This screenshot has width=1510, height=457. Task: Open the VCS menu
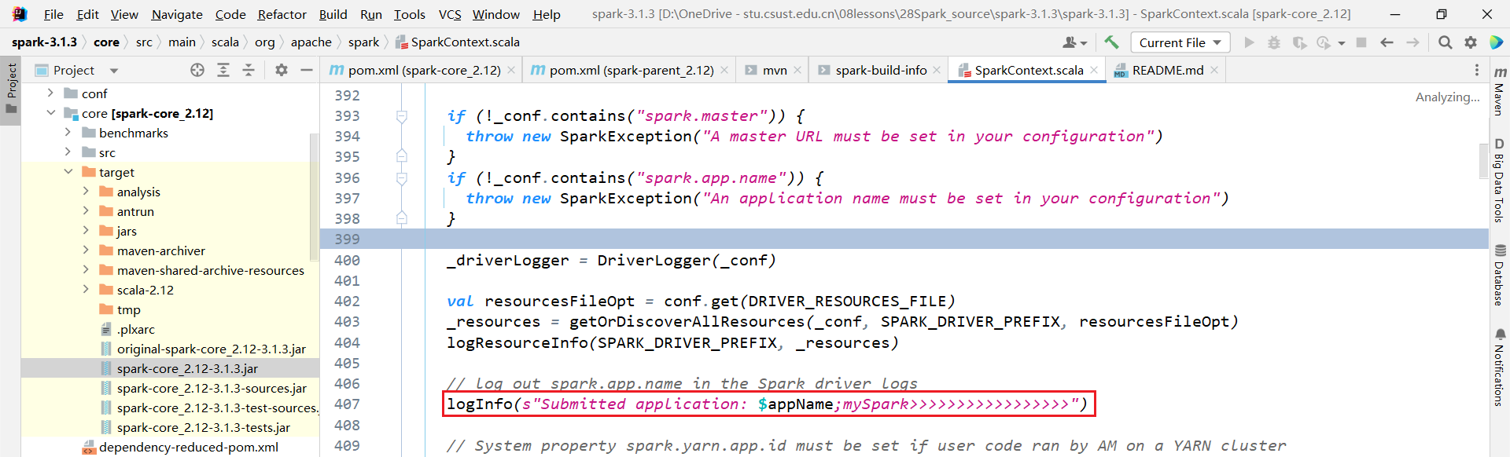click(450, 14)
